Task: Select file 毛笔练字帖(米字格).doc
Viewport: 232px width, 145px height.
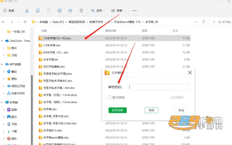Action: tap(55, 74)
